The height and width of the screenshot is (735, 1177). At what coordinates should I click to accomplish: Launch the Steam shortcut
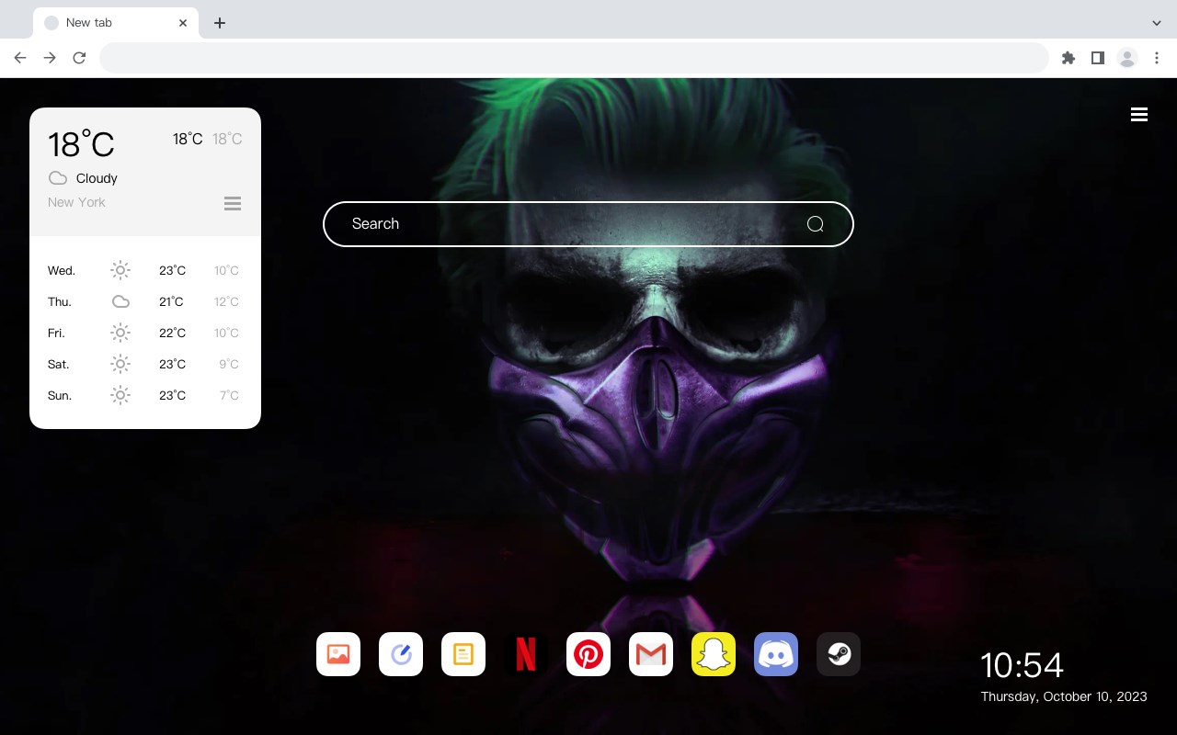839,654
